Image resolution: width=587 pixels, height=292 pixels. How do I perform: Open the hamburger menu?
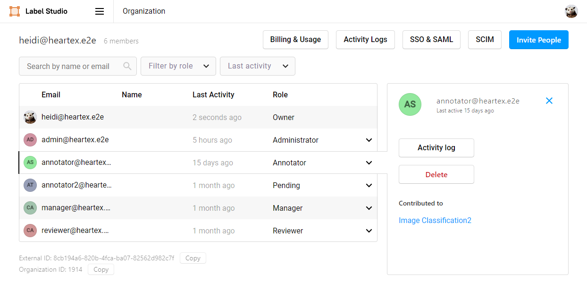click(99, 11)
